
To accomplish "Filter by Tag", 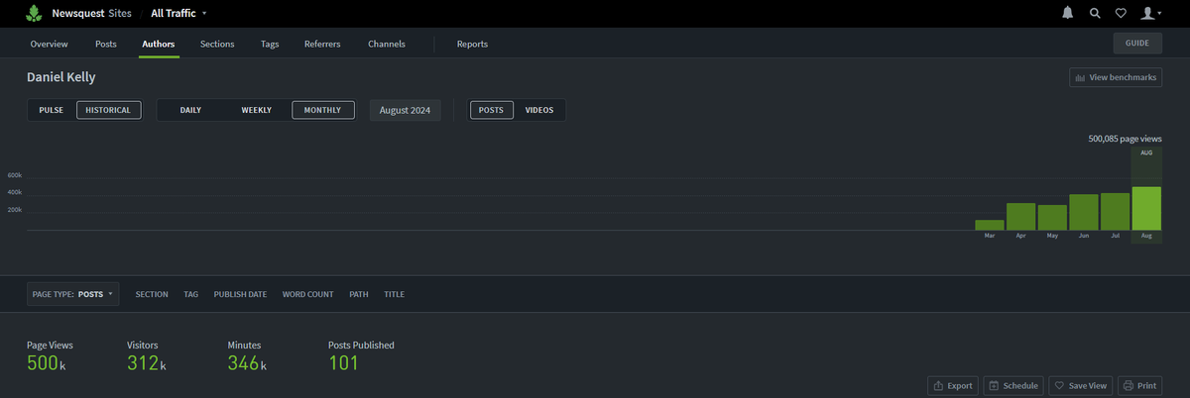I will click(191, 294).
